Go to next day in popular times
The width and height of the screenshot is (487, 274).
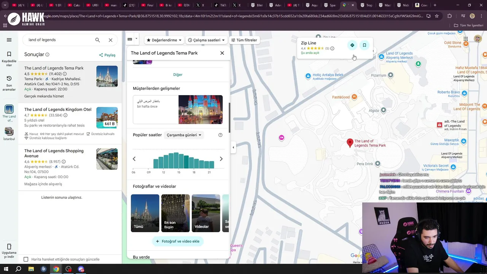[x=221, y=159]
